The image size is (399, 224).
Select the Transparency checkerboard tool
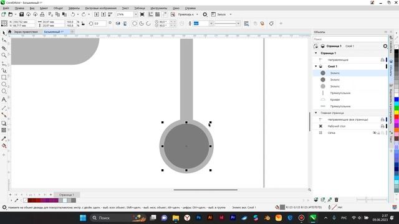point(4,130)
